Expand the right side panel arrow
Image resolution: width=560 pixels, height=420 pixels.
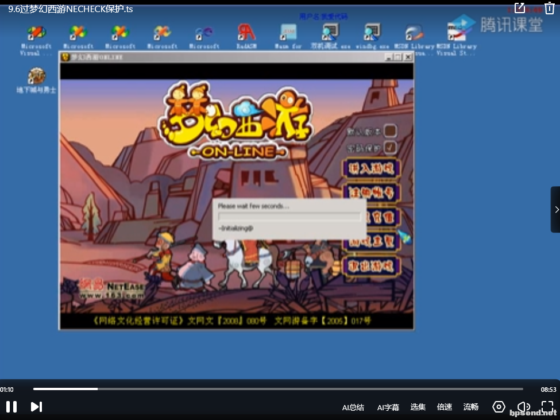555,209
